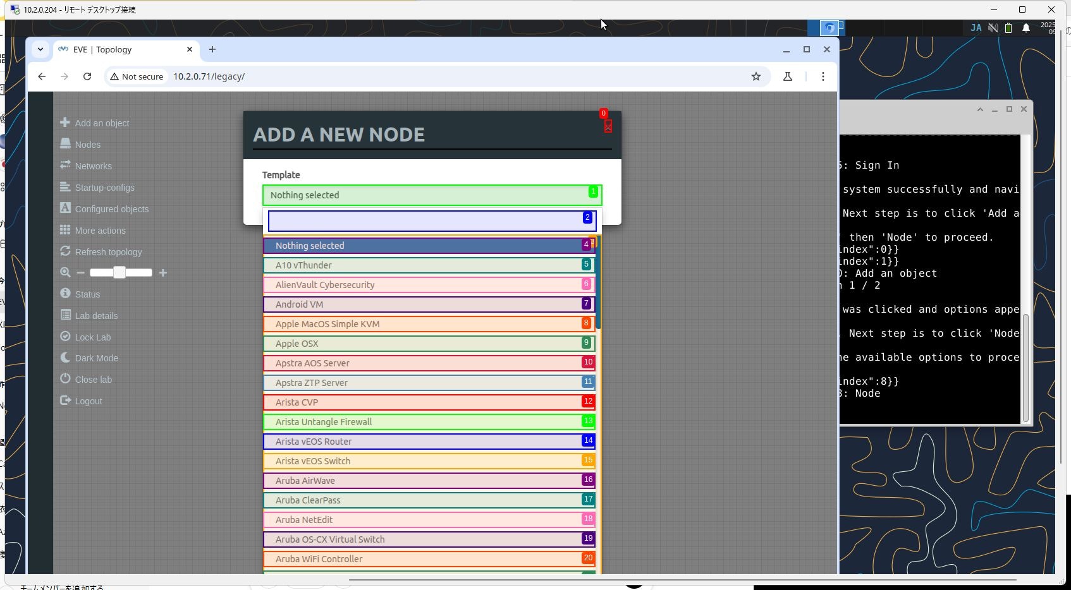Image resolution: width=1071 pixels, height=590 pixels.
Task: Open the notifications bell icon
Action: pos(1026,28)
